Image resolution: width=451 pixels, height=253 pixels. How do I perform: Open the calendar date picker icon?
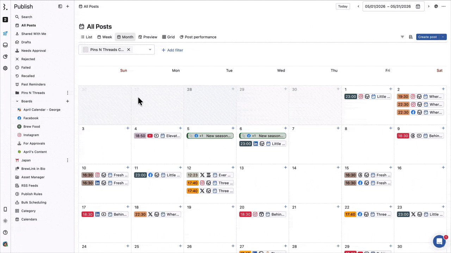418,6
